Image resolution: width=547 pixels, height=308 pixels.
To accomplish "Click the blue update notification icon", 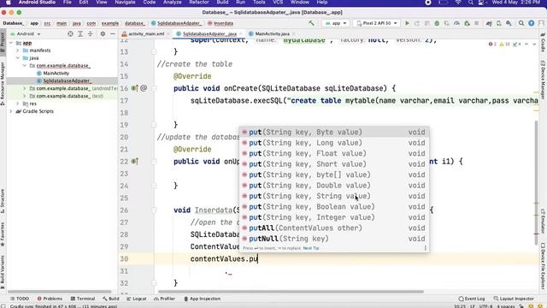I will coord(532,23).
